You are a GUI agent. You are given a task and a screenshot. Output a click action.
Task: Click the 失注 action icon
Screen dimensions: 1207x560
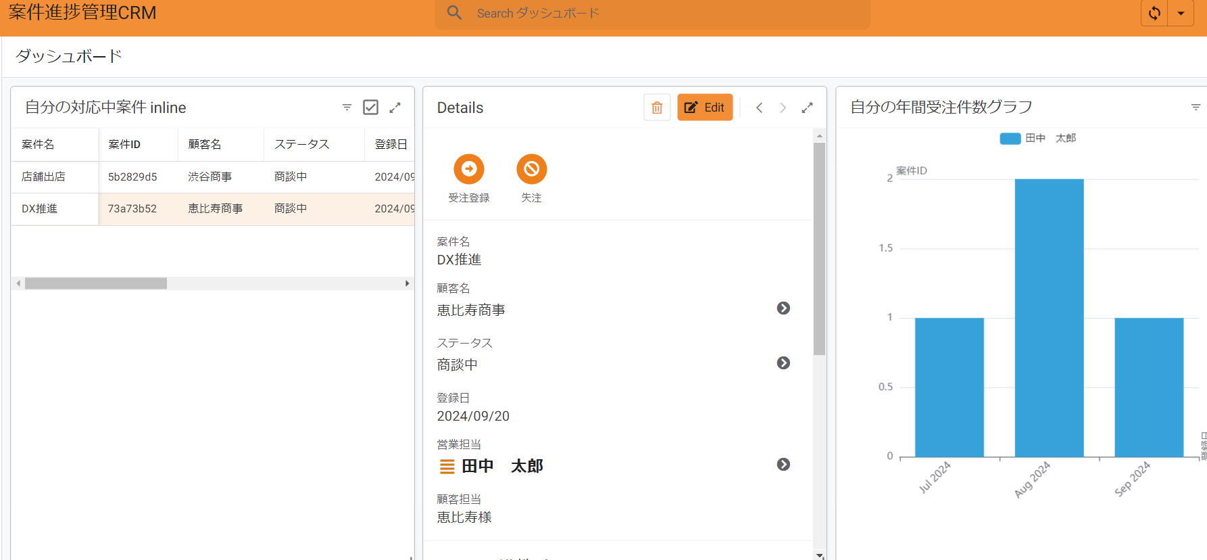point(532,169)
